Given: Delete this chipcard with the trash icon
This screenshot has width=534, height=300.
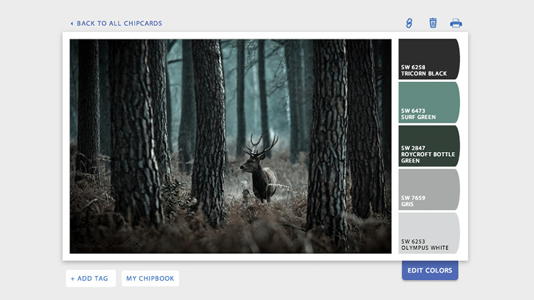Looking at the screenshot, I should point(433,23).
